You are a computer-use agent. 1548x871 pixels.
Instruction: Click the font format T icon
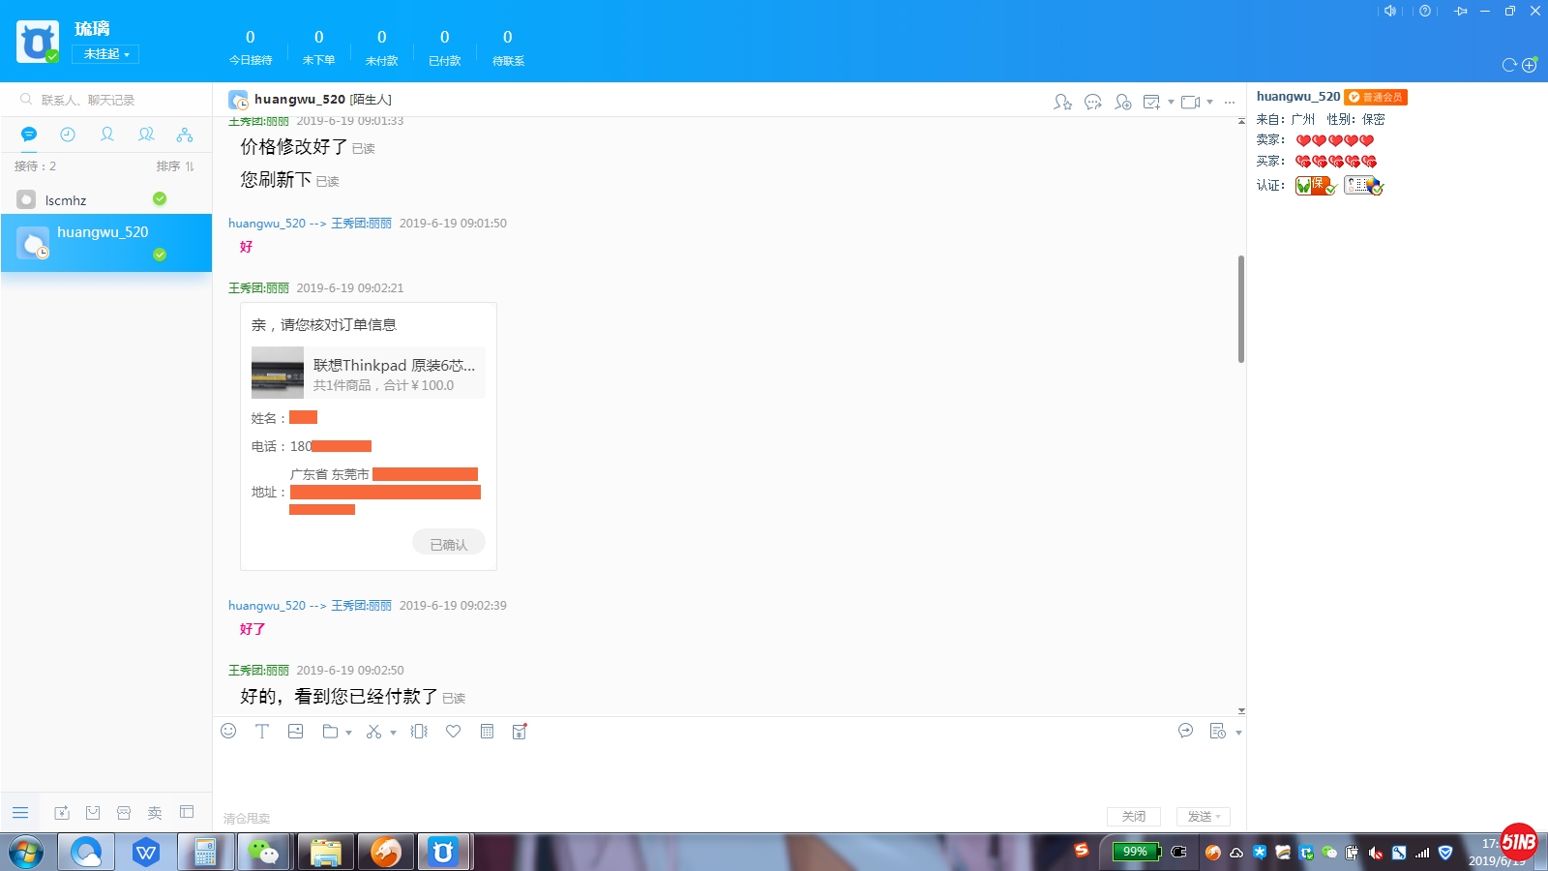tap(262, 732)
